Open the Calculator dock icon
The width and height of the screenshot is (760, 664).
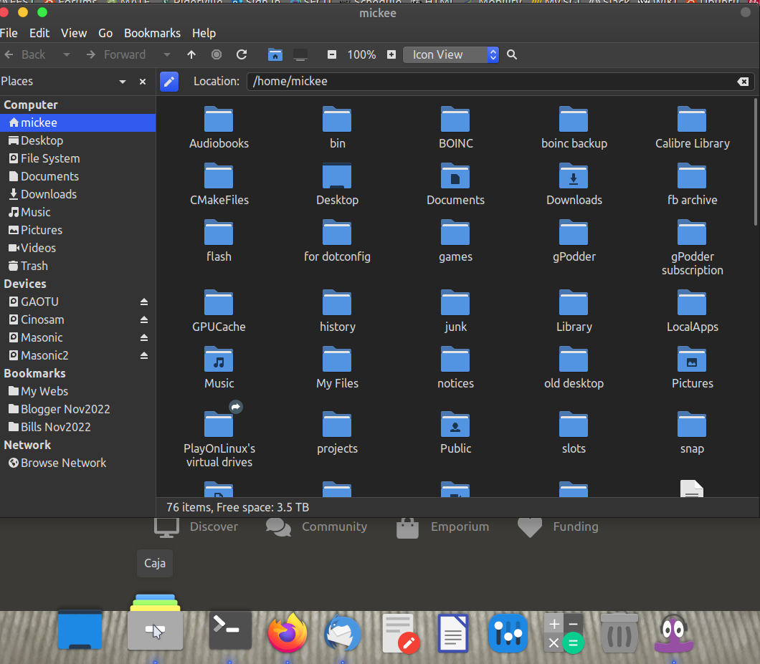564,632
